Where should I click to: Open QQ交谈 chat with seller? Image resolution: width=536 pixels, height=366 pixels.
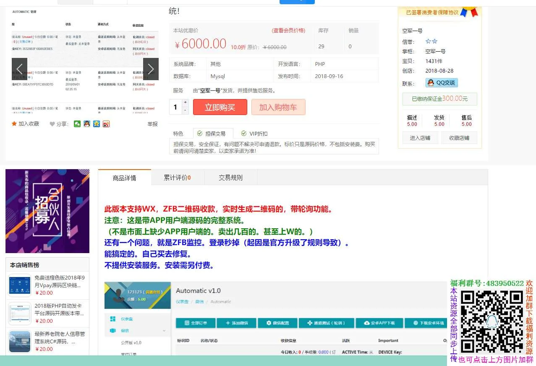click(x=442, y=83)
